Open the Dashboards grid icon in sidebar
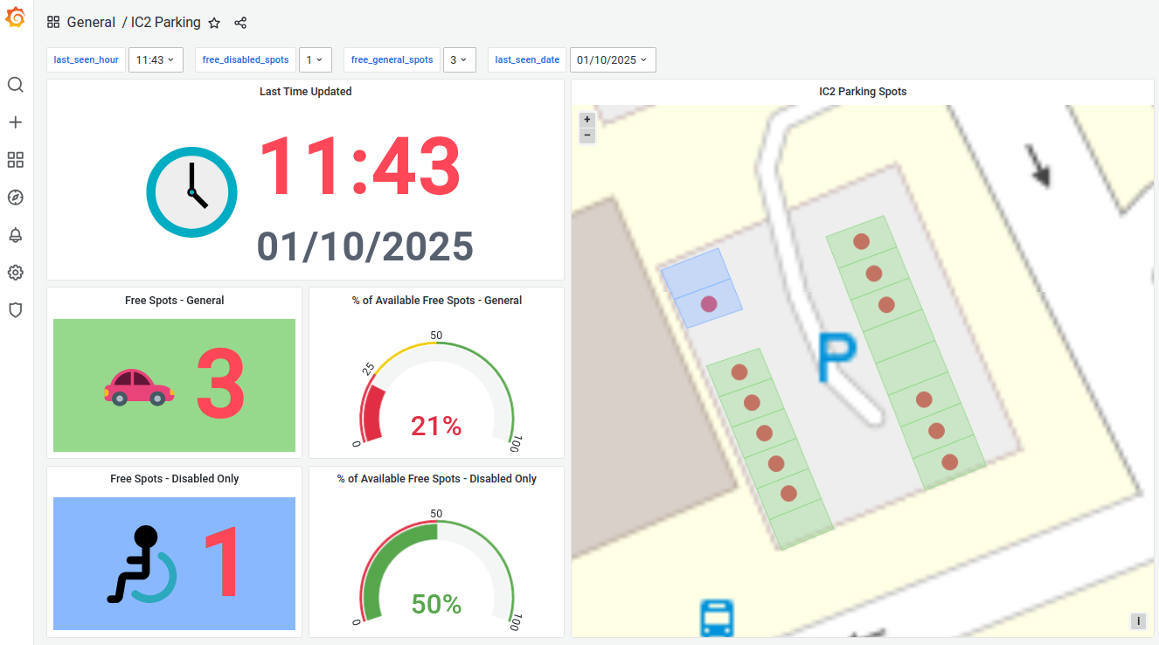 [x=15, y=160]
